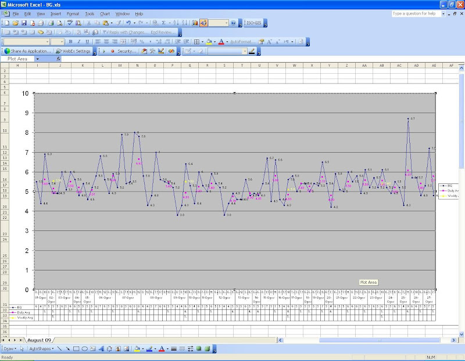Select the Oval drawing tool
465x361 pixels.
pyautogui.click(x=84, y=349)
